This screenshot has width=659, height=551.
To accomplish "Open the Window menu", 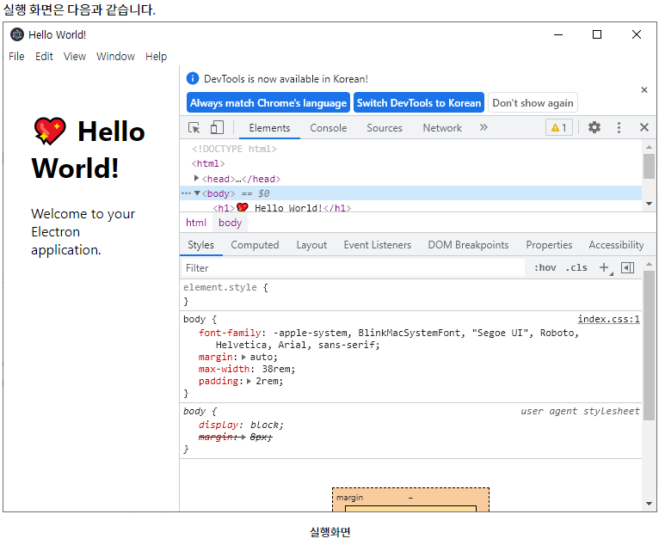I will [115, 56].
